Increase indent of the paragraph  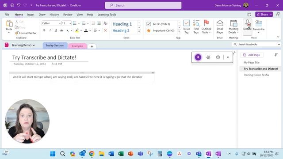pyautogui.click(x=99, y=23)
